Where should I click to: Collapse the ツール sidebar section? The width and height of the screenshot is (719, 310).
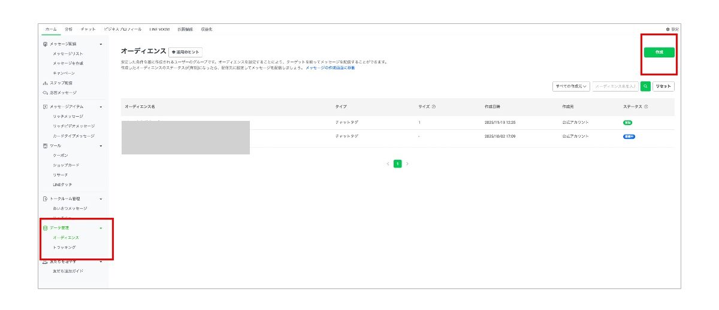[101, 146]
